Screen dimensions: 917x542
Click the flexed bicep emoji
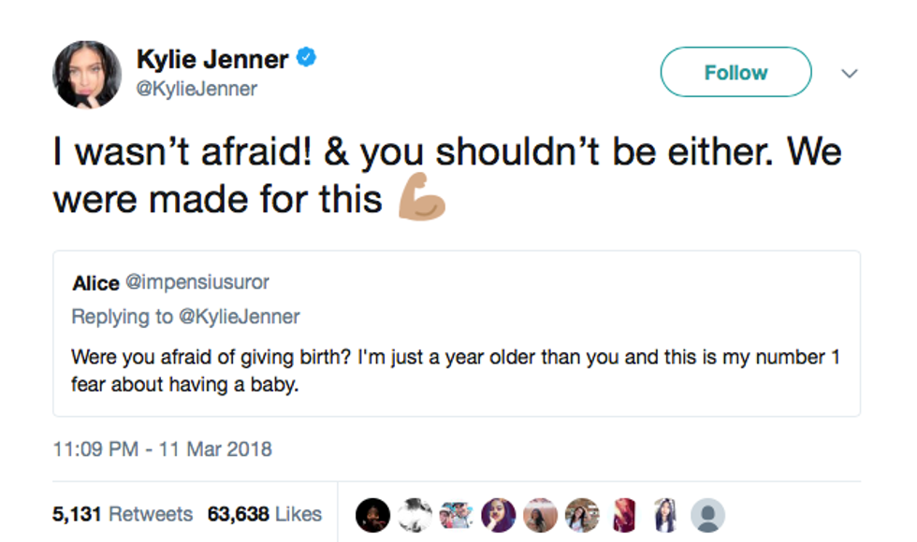[422, 195]
